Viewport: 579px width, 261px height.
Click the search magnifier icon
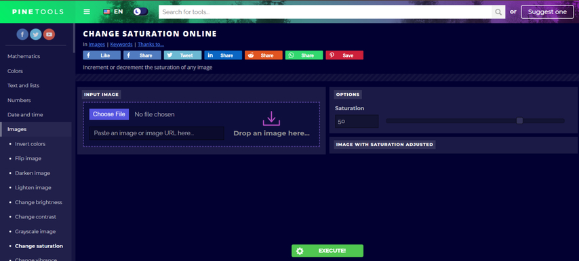click(x=498, y=11)
